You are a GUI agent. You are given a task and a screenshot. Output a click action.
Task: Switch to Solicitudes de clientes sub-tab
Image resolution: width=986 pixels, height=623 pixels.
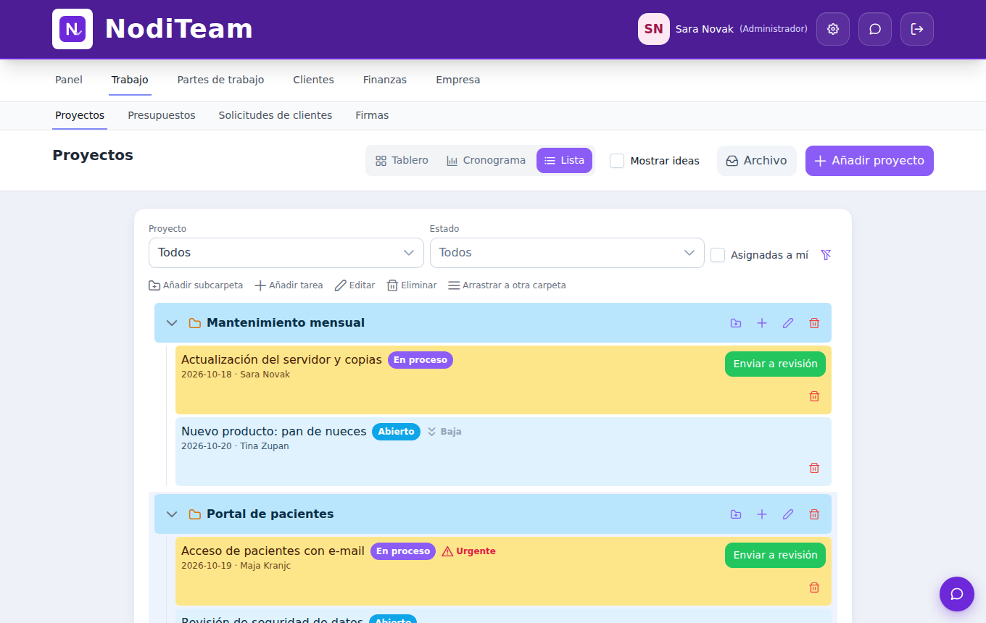tap(275, 115)
